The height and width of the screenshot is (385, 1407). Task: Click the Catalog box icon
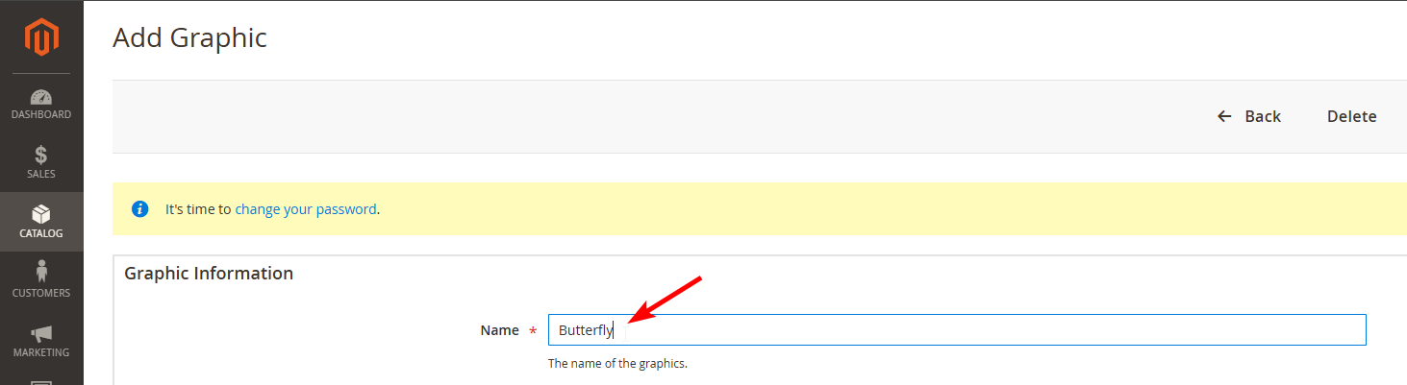41,214
